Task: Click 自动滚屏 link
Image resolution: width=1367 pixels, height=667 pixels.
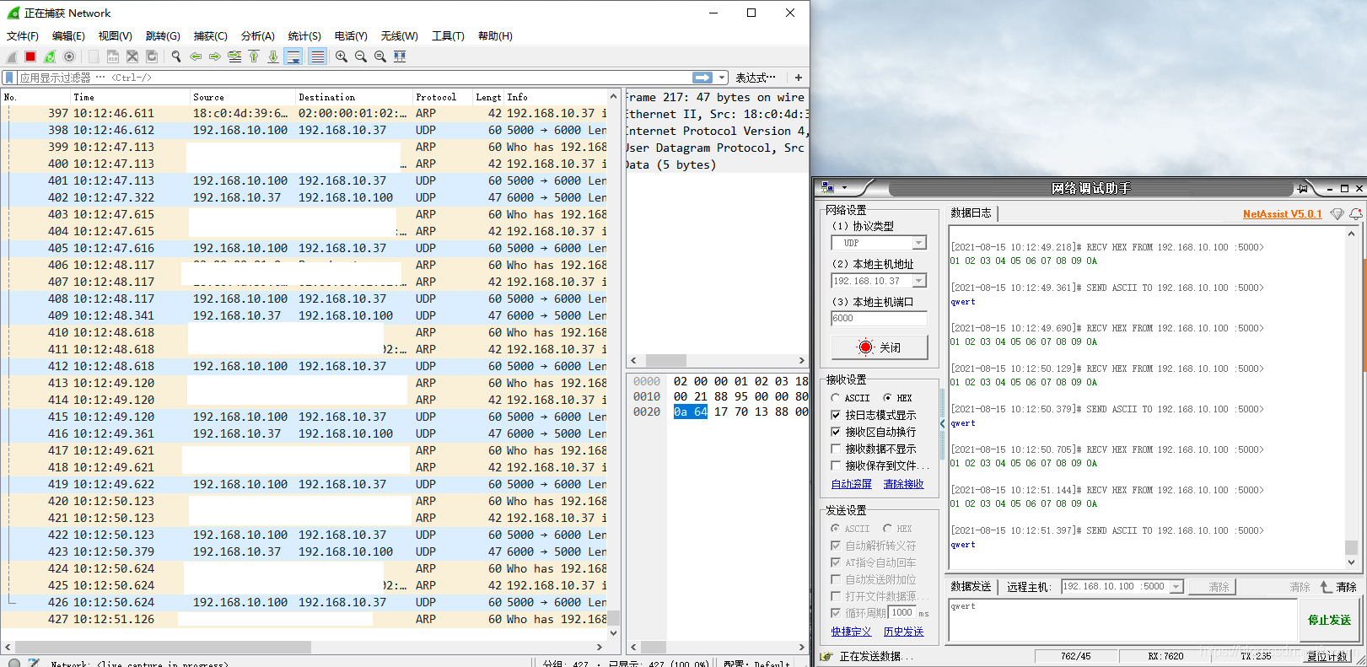Action: point(852,484)
